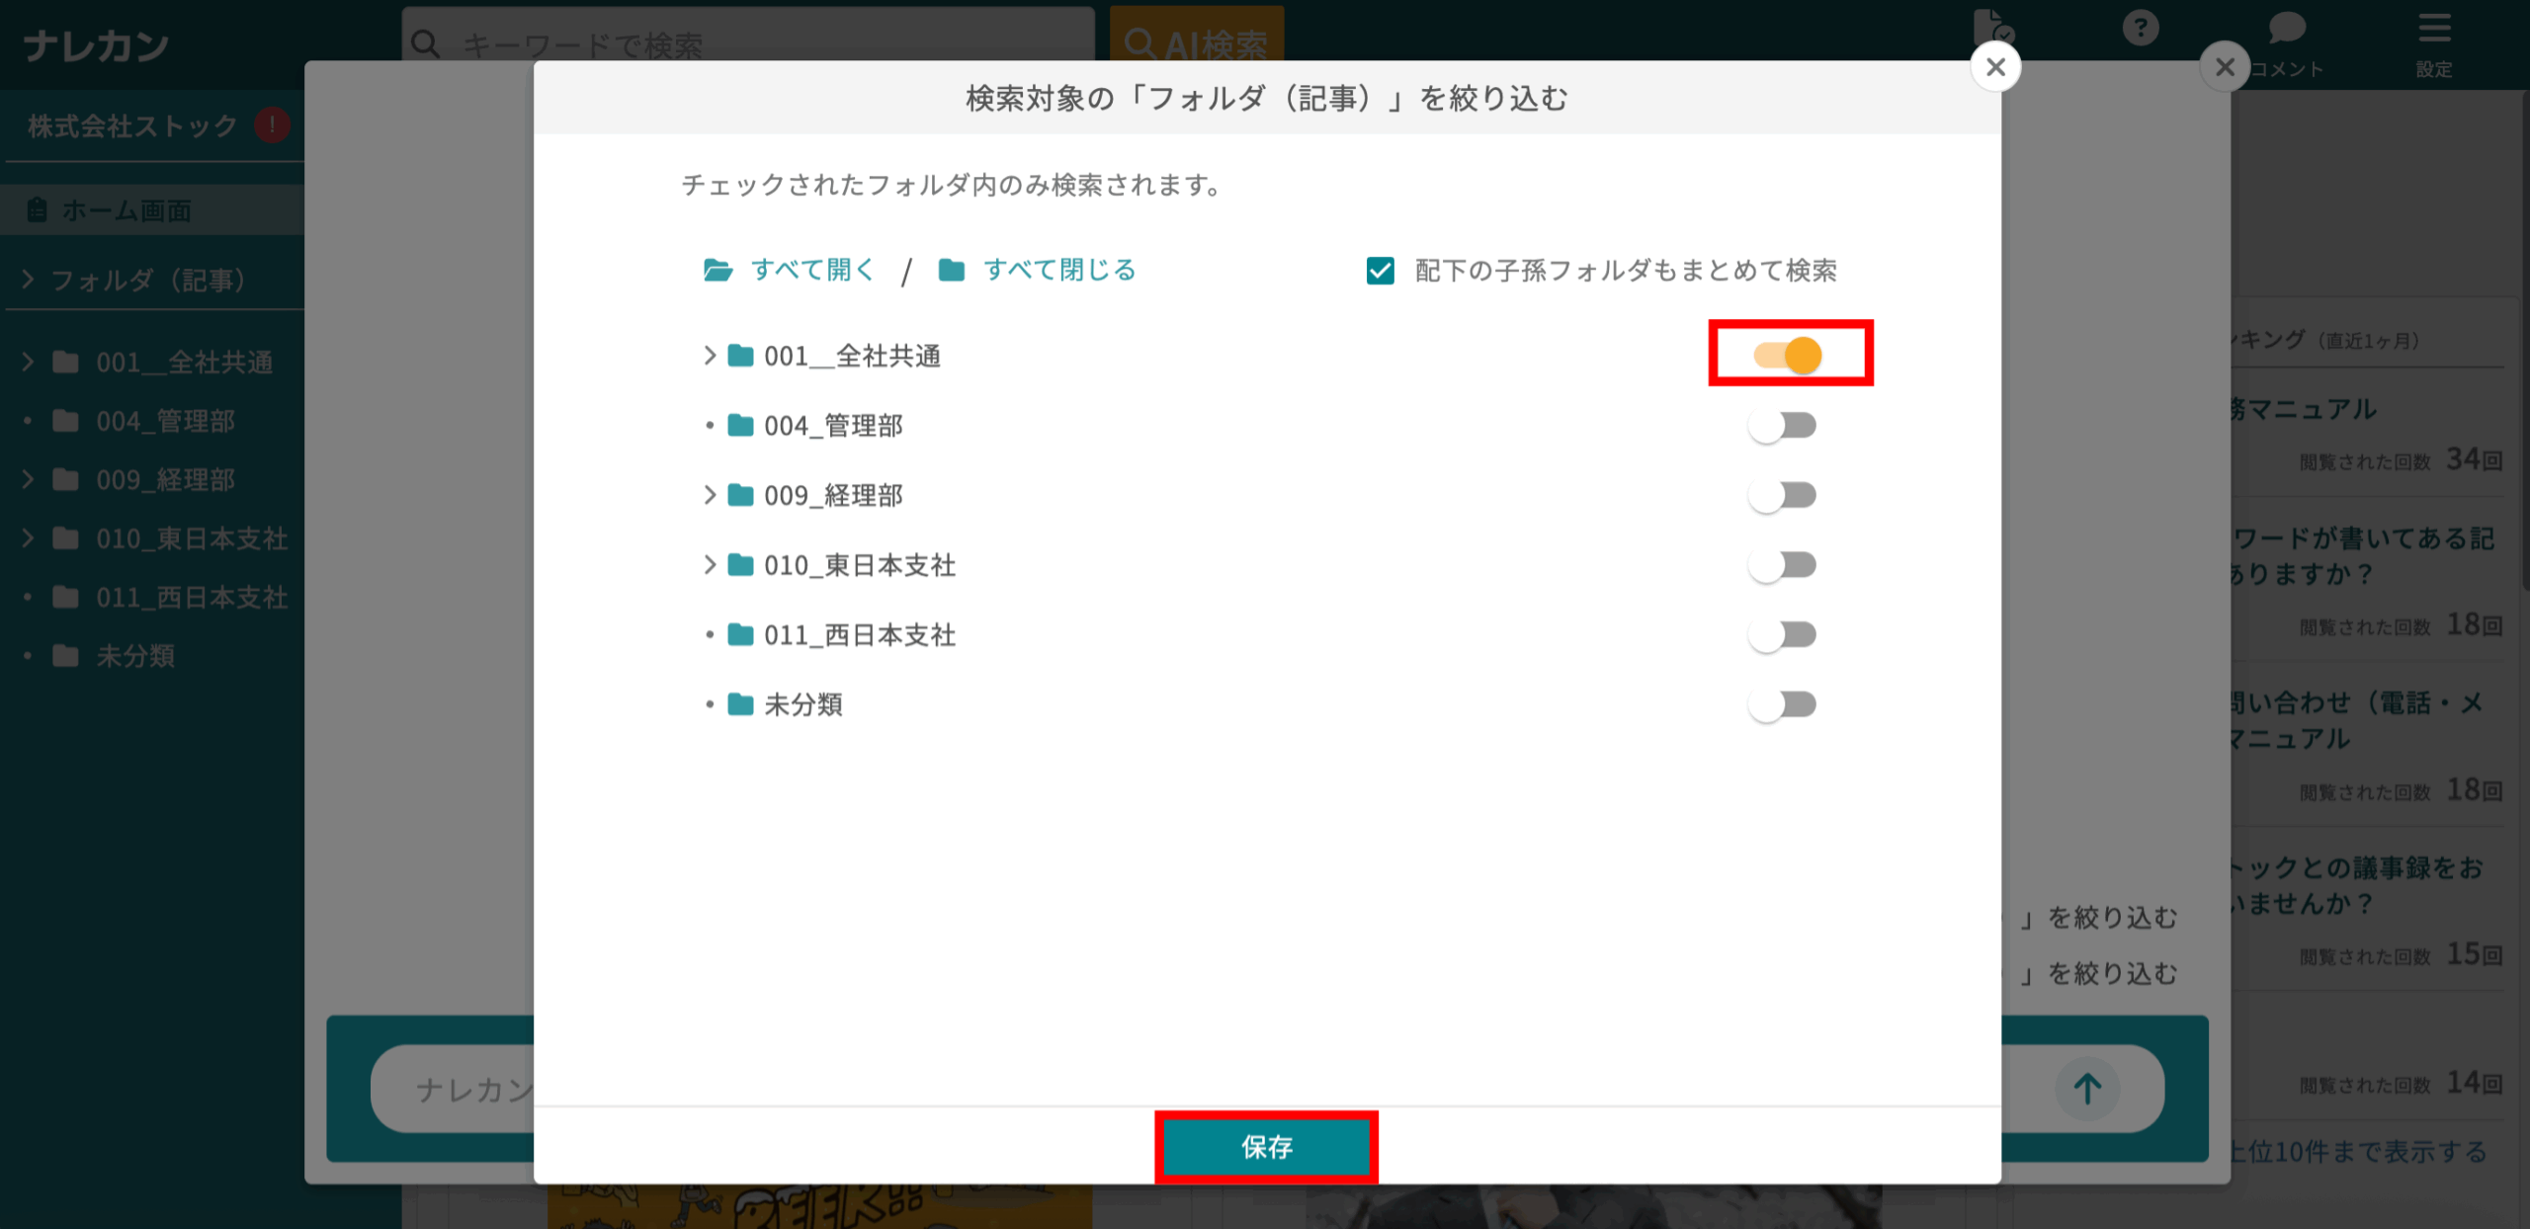The width and height of the screenshot is (2530, 1229).
Task: Close the background panel with X button
Action: click(2225, 67)
